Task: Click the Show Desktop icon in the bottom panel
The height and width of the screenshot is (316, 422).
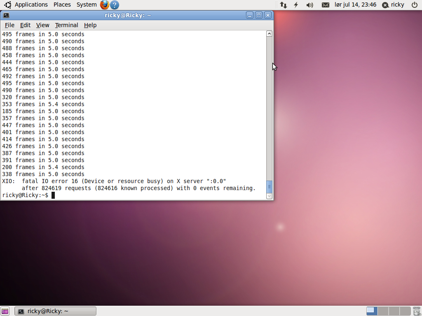Action: coord(5,311)
